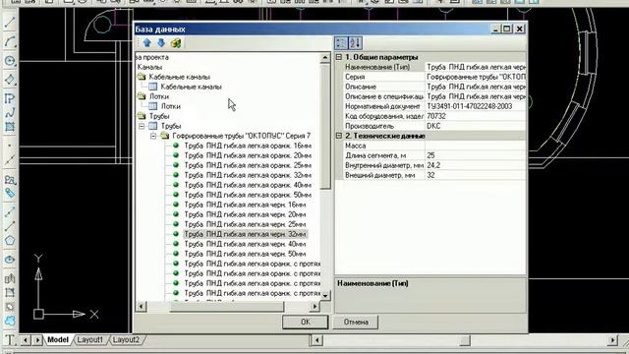Select Труба ПНД гибкая легкая оранж. 50мм

(248, 195)
